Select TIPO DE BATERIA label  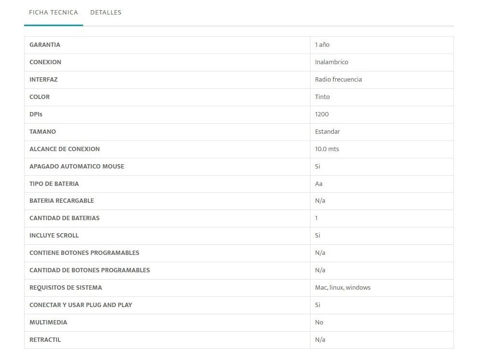pyautogui.click(x=54, y=184)
